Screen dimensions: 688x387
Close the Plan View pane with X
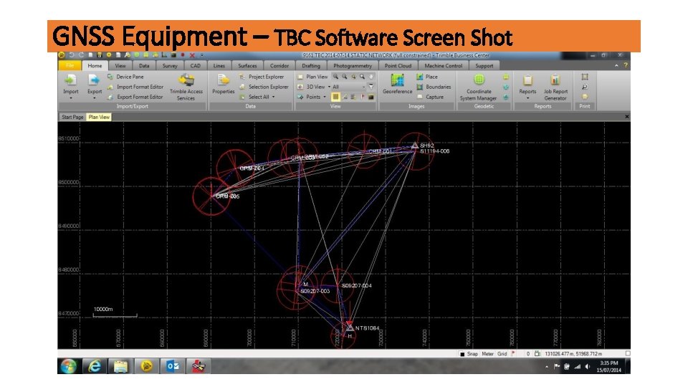(626, 117)
